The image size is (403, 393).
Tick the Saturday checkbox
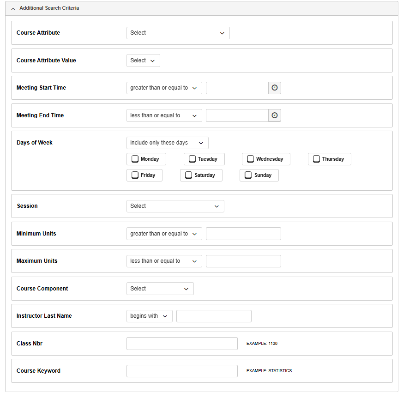pyautogui.click(x=188, y=175)
